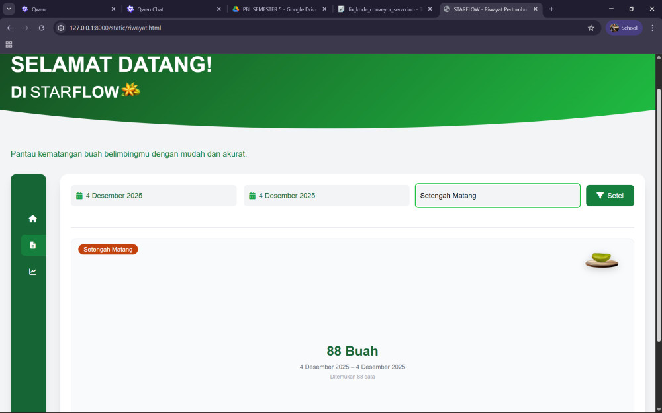Open Chrome three-dot menu

tap(652, 28)
